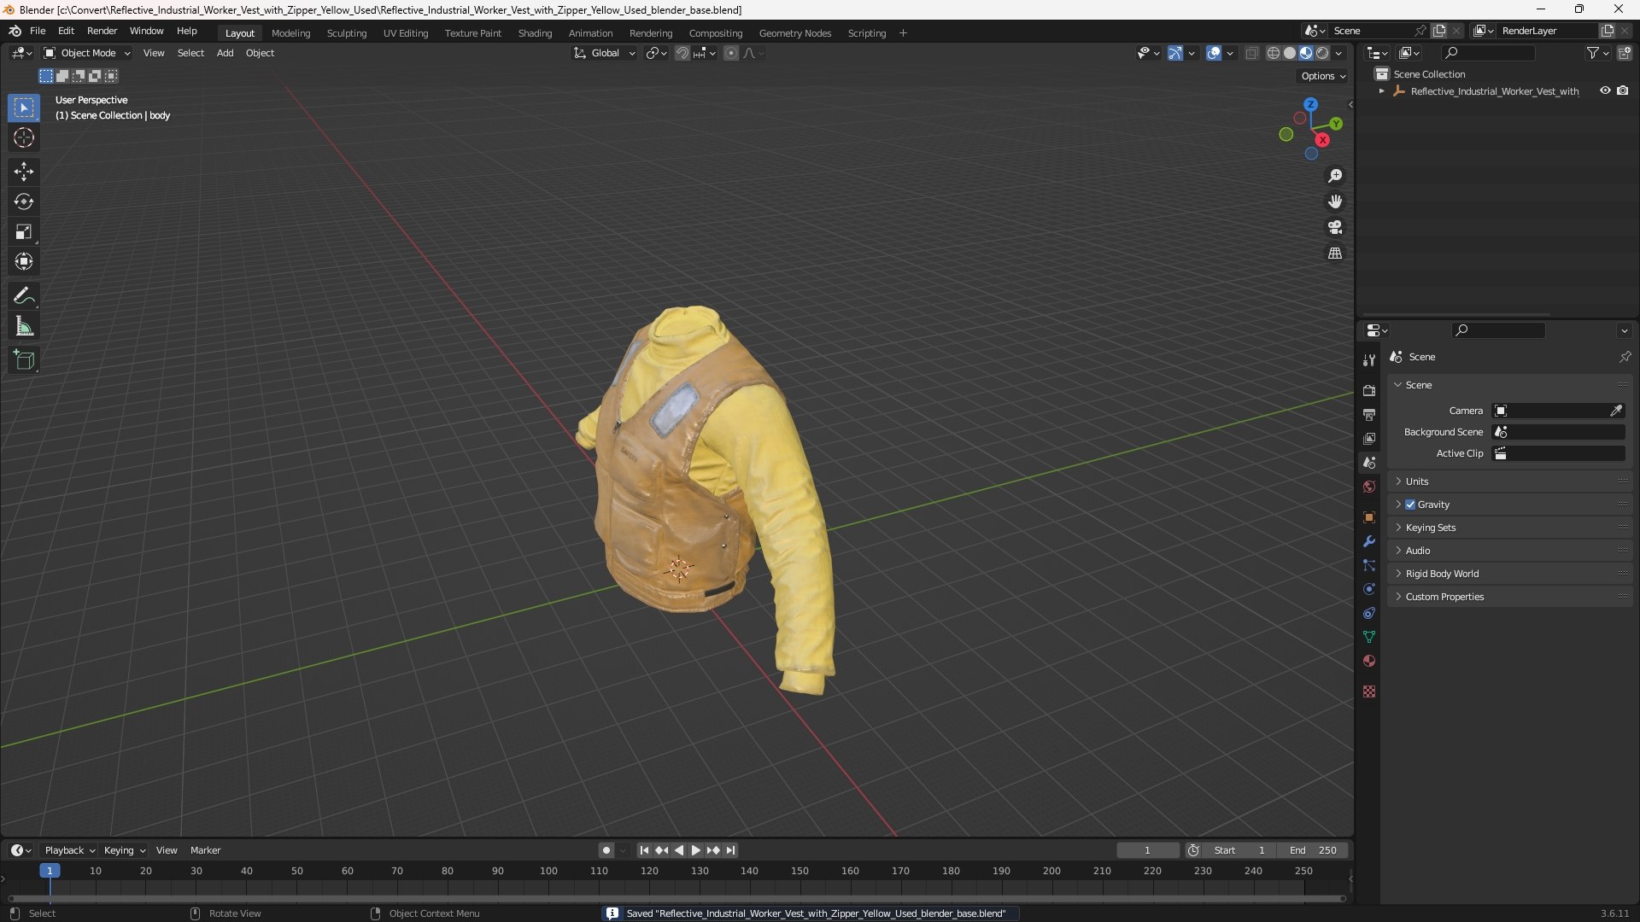
Task: Open the Object Mode dropdown
Action: coord(86,53)
